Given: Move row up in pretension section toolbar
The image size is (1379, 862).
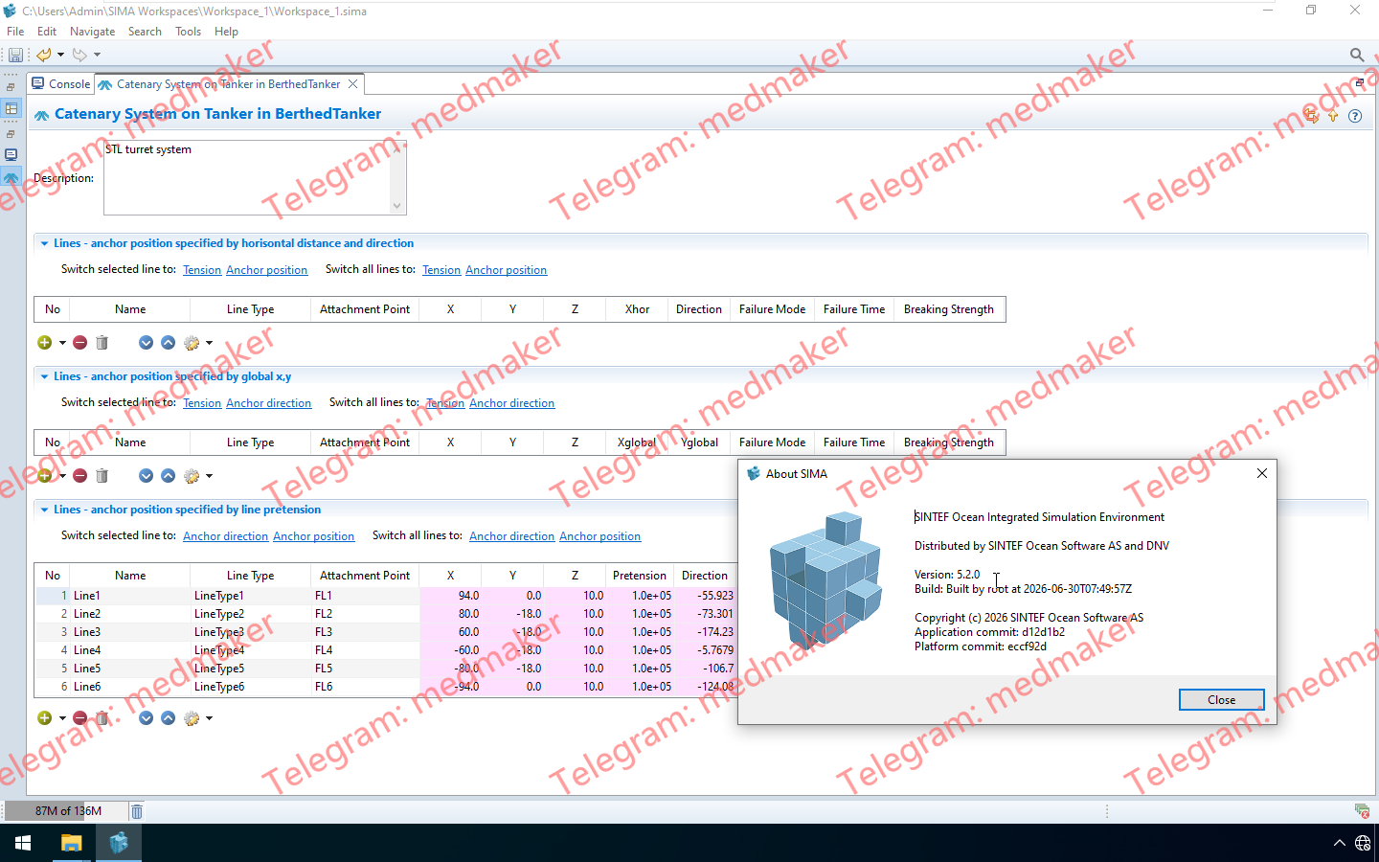Looking at the screenshot, I should pyautogui.click(x=168, y=718).
